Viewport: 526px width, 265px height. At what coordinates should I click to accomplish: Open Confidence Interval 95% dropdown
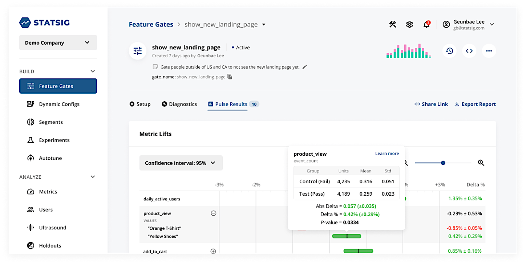(181, 163)
